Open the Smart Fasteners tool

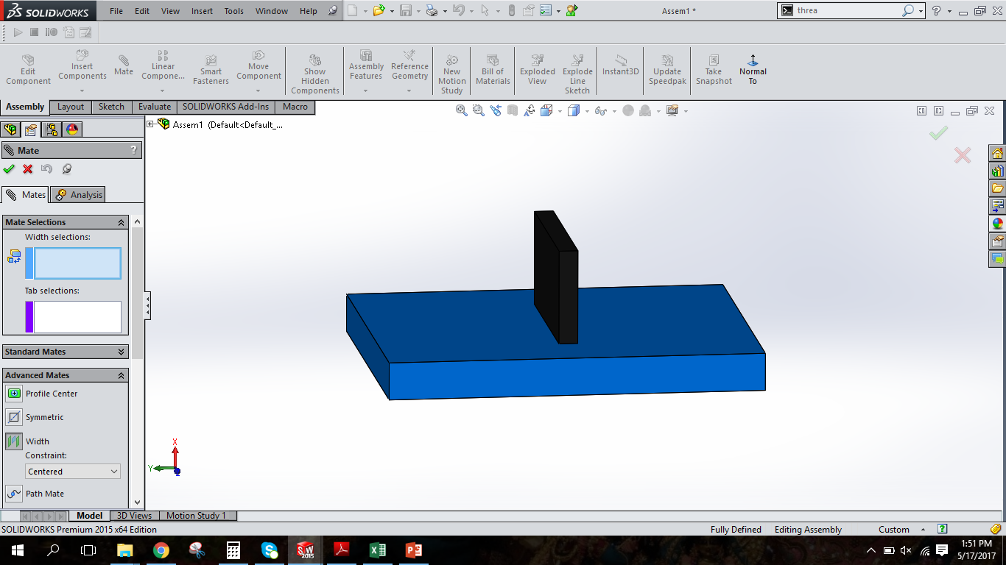[x=211, y=70]
